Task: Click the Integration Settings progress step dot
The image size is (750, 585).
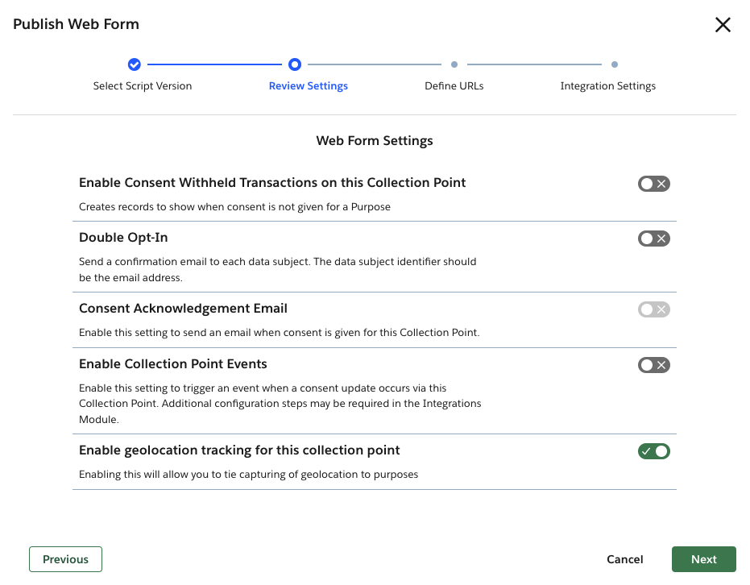Action: [x=615, y=64]
